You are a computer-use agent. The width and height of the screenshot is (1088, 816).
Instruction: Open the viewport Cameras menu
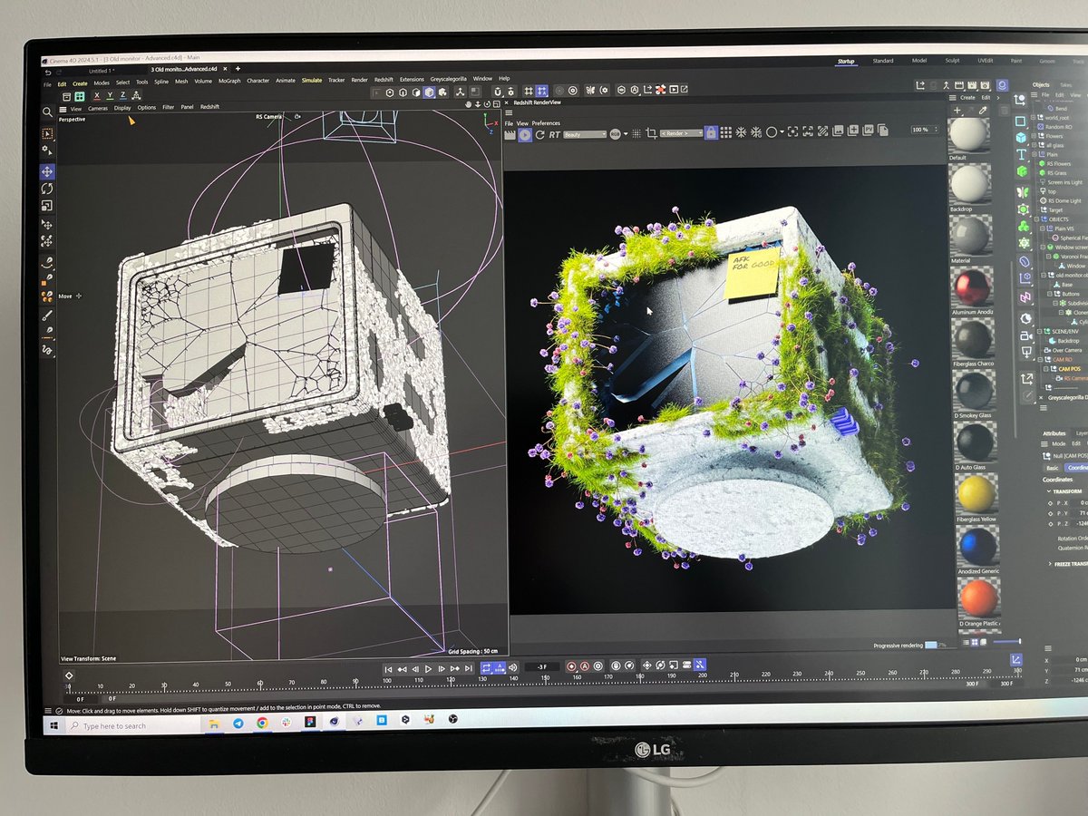click(98, 108)
